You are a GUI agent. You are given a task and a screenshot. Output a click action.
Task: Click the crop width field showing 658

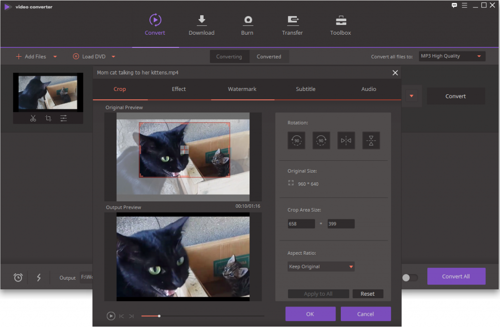click(301, 224)
